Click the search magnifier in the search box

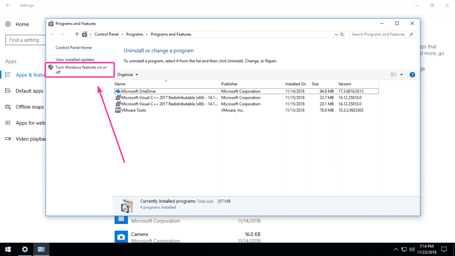click(x=411, y=34)
